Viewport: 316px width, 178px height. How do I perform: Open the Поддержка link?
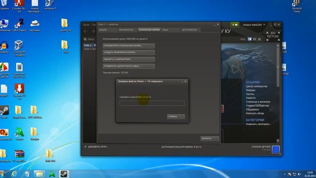click(x=252, y=109)
